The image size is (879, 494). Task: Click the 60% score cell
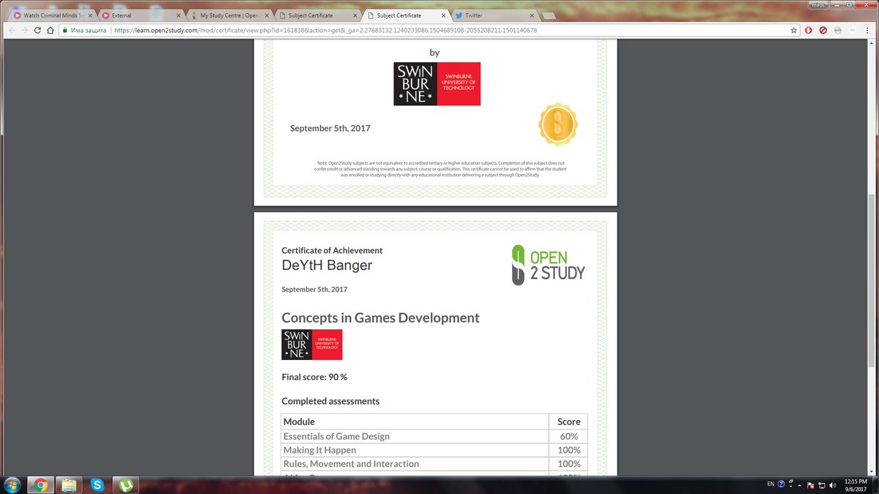[568, 436]
